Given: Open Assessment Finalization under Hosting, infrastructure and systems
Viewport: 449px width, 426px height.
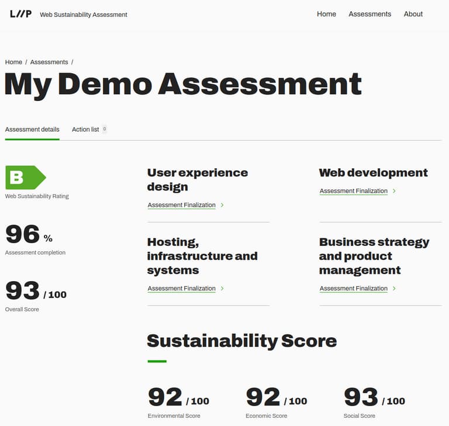Looking at the screenshot, I should (181, 289).
